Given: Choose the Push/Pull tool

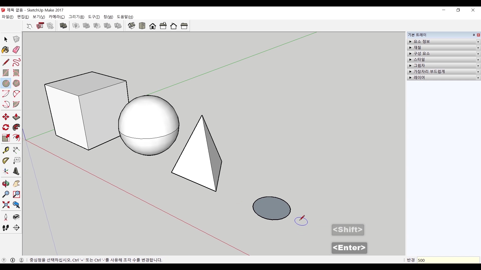Looking at the screenshot, I should 16,117.
